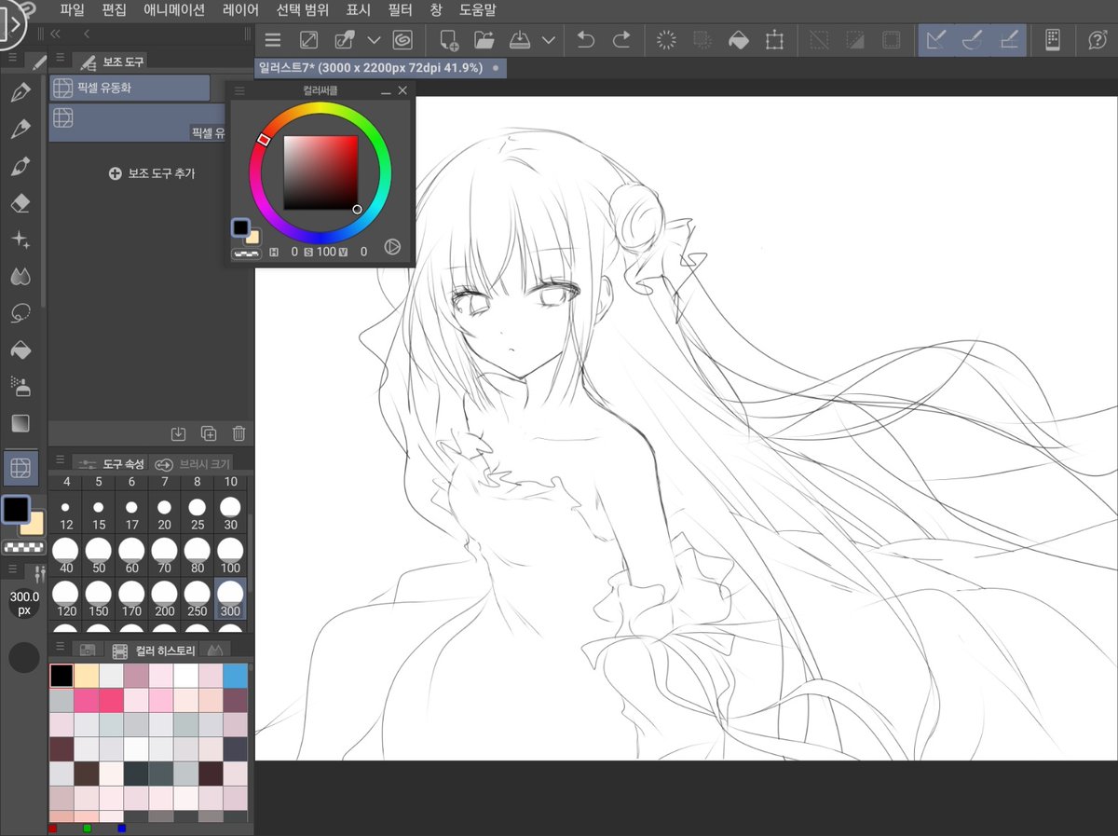The image size is (1118, 836).
Task: Collapse the palette dock with double chevron
Action: pyautogui.click(x=56, y=34)
